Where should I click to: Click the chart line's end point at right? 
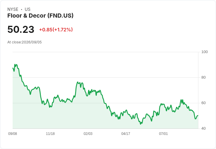[198, 116]
